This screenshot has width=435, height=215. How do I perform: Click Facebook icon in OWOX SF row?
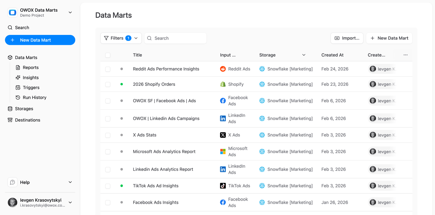pos(223,101)
